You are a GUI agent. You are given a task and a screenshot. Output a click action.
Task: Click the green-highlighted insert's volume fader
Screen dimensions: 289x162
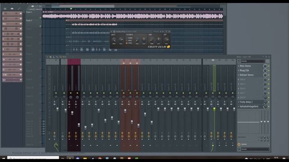tap(214, 109)
